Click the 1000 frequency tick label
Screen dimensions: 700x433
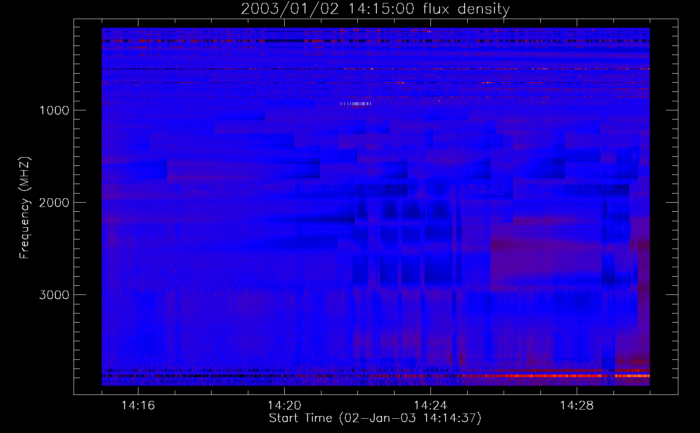pyautogui.click(x=54, y=110)
